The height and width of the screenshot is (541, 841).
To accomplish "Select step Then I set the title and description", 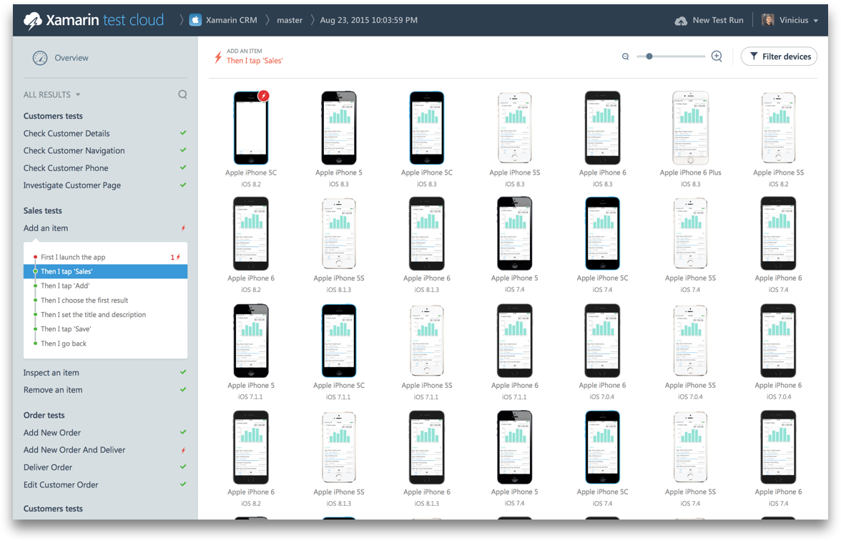I will 93,315.
